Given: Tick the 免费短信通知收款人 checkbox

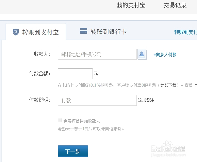Looking at the screenshot, I should click(60, 120).
